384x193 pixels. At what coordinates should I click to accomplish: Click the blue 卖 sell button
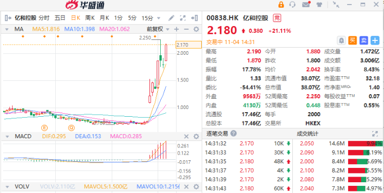[364, 40]
